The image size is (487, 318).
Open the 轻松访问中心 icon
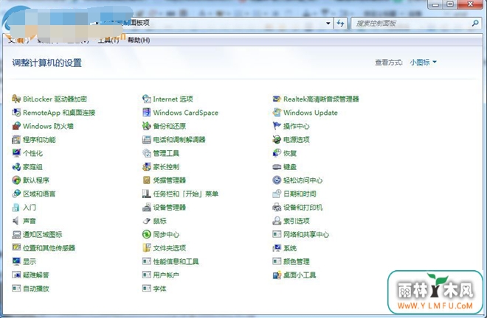click(277, 180)
